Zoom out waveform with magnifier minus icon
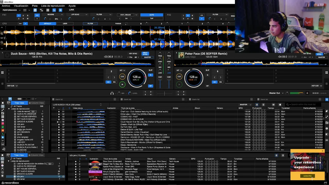This screenshot has height=185, width=329. point(2,42)
